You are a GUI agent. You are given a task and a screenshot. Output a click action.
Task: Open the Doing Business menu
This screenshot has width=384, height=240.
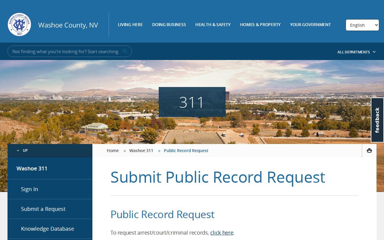pos(169,25)
